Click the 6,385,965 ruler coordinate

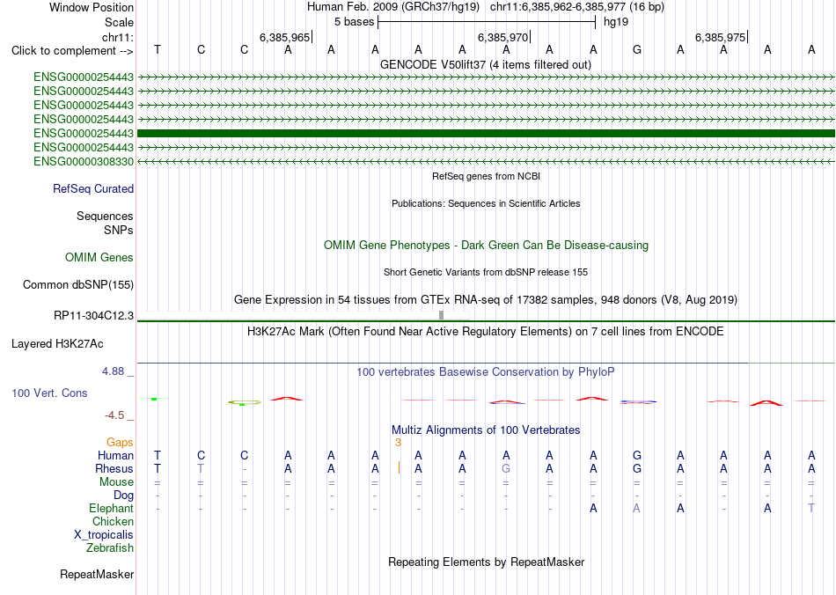pos(284,37)
